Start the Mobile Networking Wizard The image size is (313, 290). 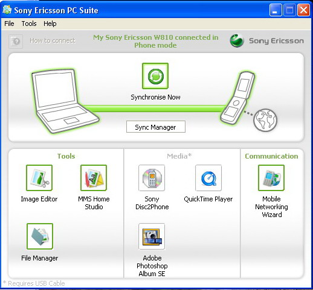[271, 178]
